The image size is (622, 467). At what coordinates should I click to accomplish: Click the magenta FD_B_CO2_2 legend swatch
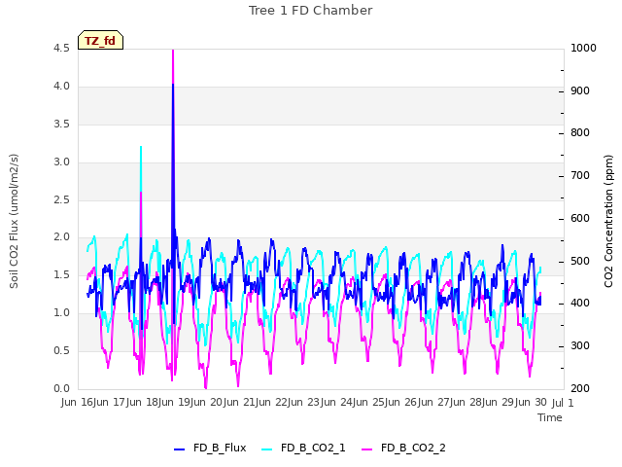tap(367, 449)
